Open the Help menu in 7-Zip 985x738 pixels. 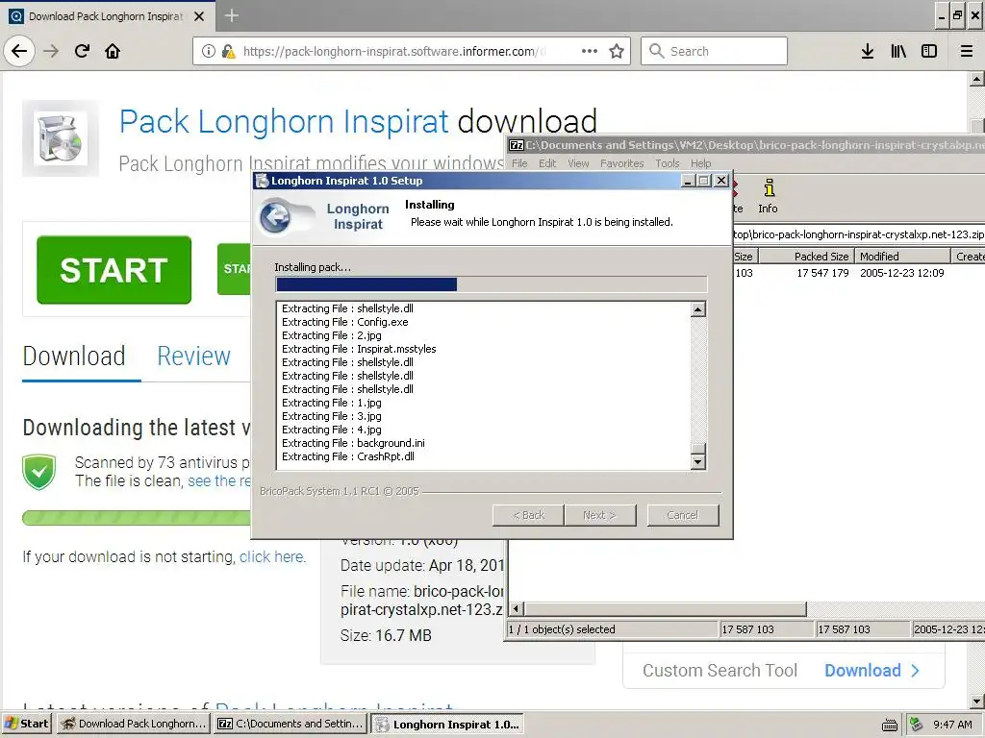tap(701, 163)
